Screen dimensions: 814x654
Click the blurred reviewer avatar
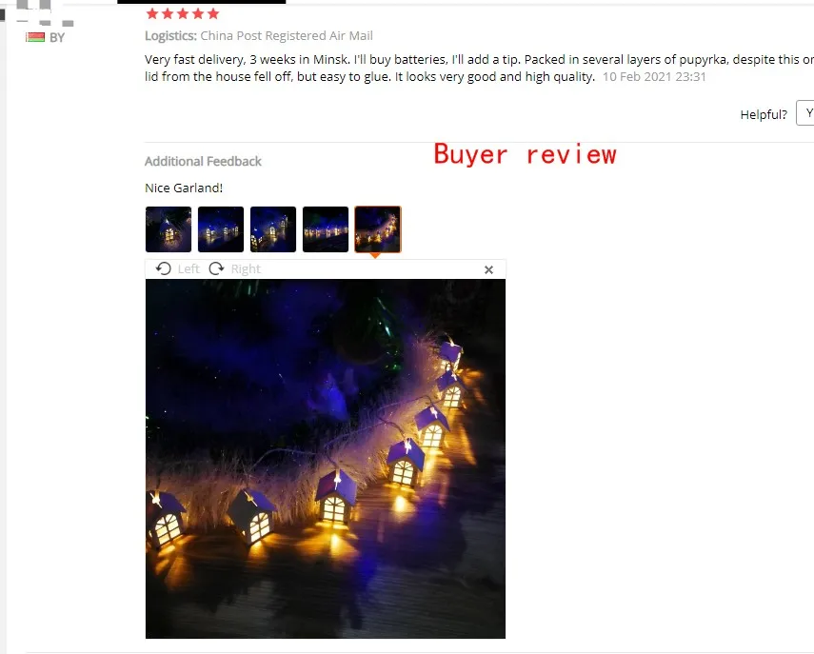point(42,12)
